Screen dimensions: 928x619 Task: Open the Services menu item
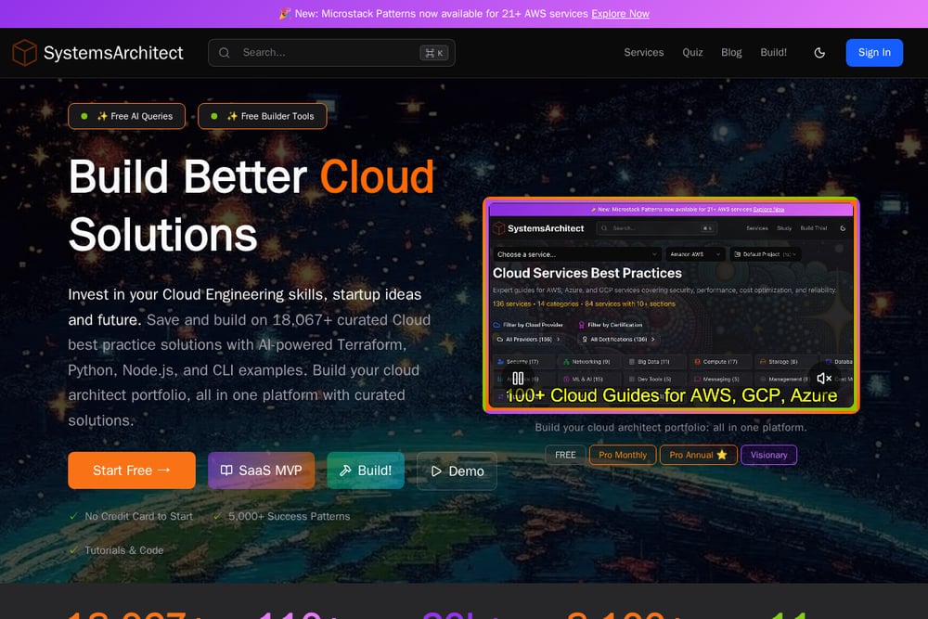pos(643,52)
